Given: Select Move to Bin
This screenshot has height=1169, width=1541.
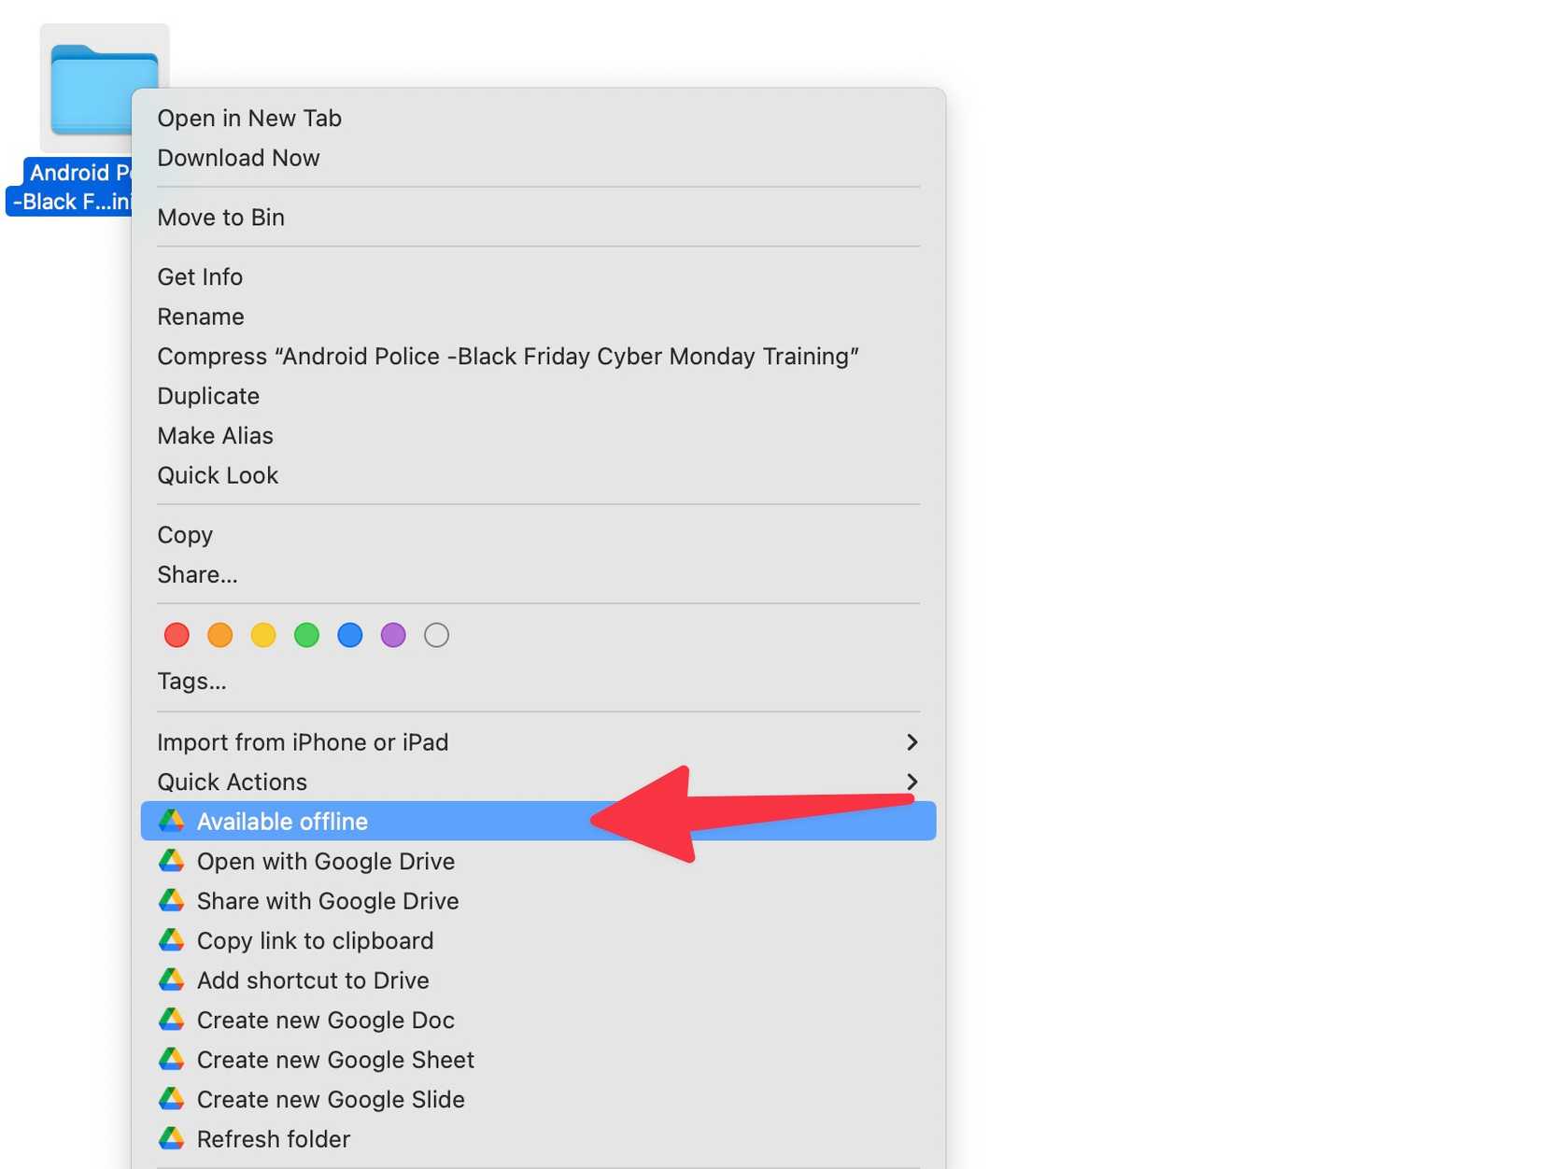Looking at the screenshot, I should 220,217.
